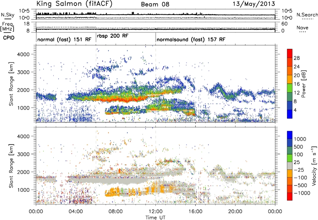The height and width of the screenshot is (220, 318).
Task: Click the '3000' tick on velocity panel axis
Action: [23, 154]
